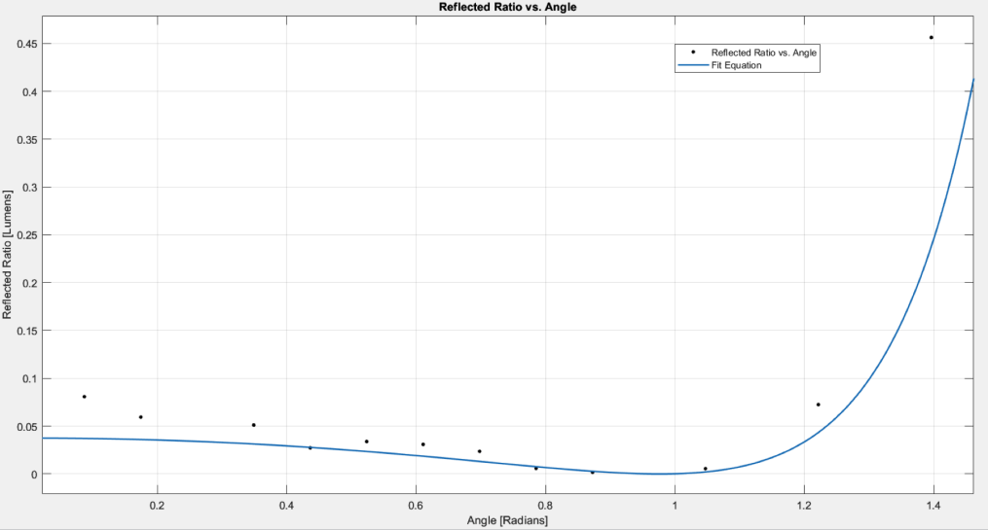Click the blue line sample in the legend
Viewport: 988px width, 530px height.
(692, 65)
